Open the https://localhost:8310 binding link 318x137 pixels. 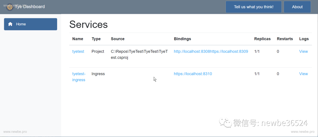tap(193, 74)
